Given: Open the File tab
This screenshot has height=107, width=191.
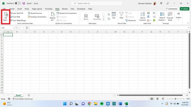Looking at the screenshot, I should pyautogui.click(x=4, y=9).
